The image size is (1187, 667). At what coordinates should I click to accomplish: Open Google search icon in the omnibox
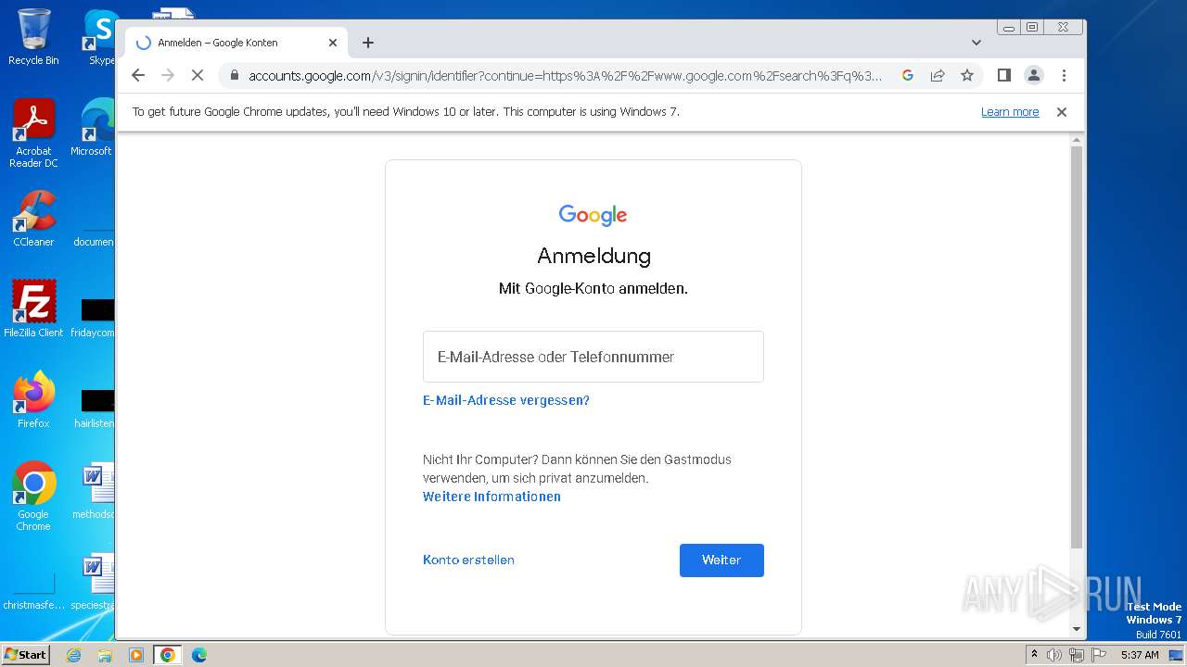tap(908, 75)
